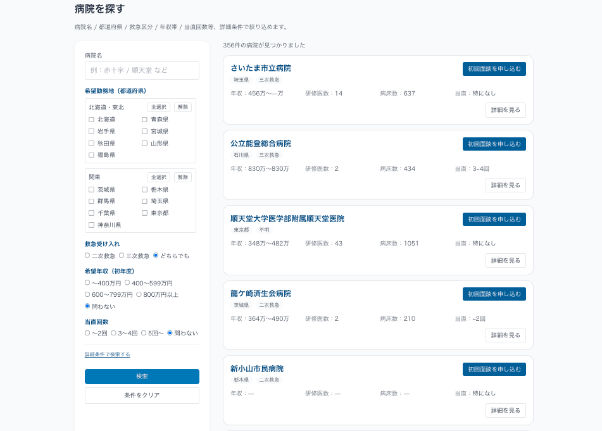
Task: Click 全選択 for the 関東 region
Action: coord(158,177)
